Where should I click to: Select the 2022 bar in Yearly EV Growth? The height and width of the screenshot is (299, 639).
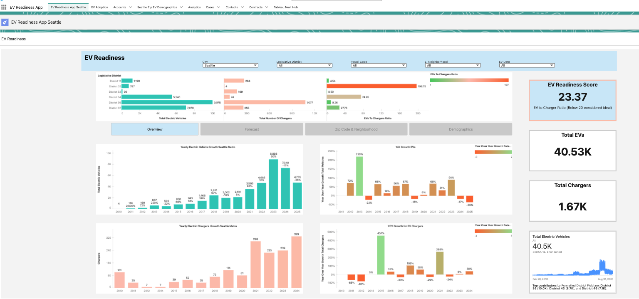coord(261,196)
